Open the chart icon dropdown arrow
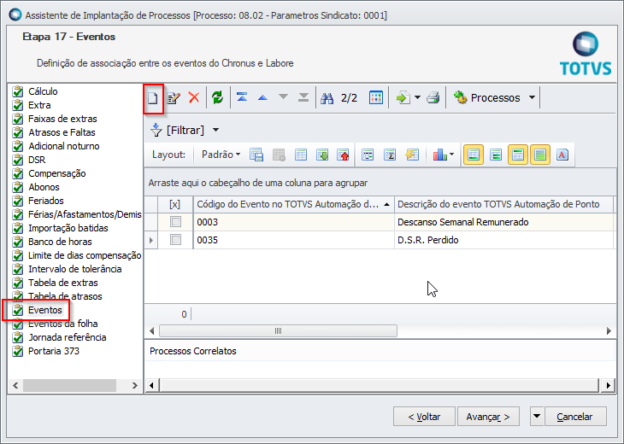The height and width of the screenshot is (444, 624). click(x=451, y=155)
